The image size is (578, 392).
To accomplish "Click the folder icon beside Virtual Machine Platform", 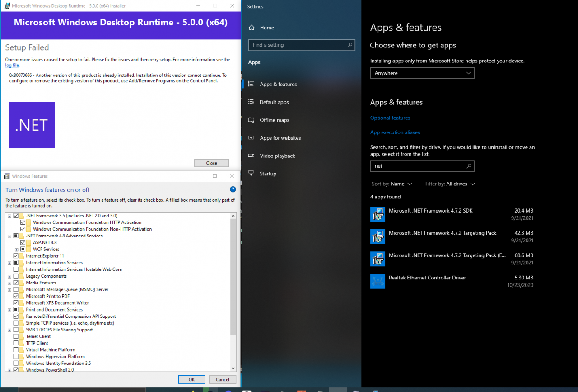I will point(22,350).
